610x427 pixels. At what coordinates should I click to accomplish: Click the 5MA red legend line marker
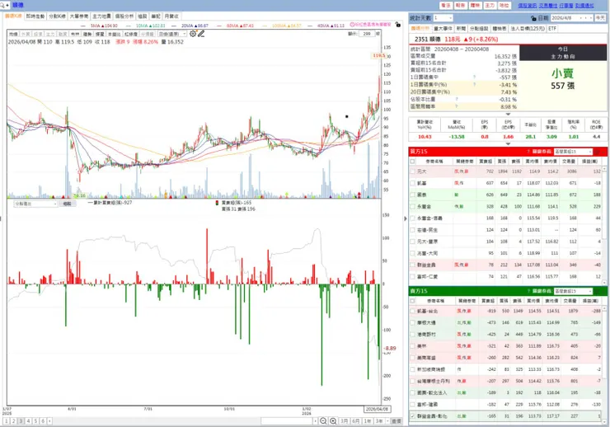(x=83, y=26)
